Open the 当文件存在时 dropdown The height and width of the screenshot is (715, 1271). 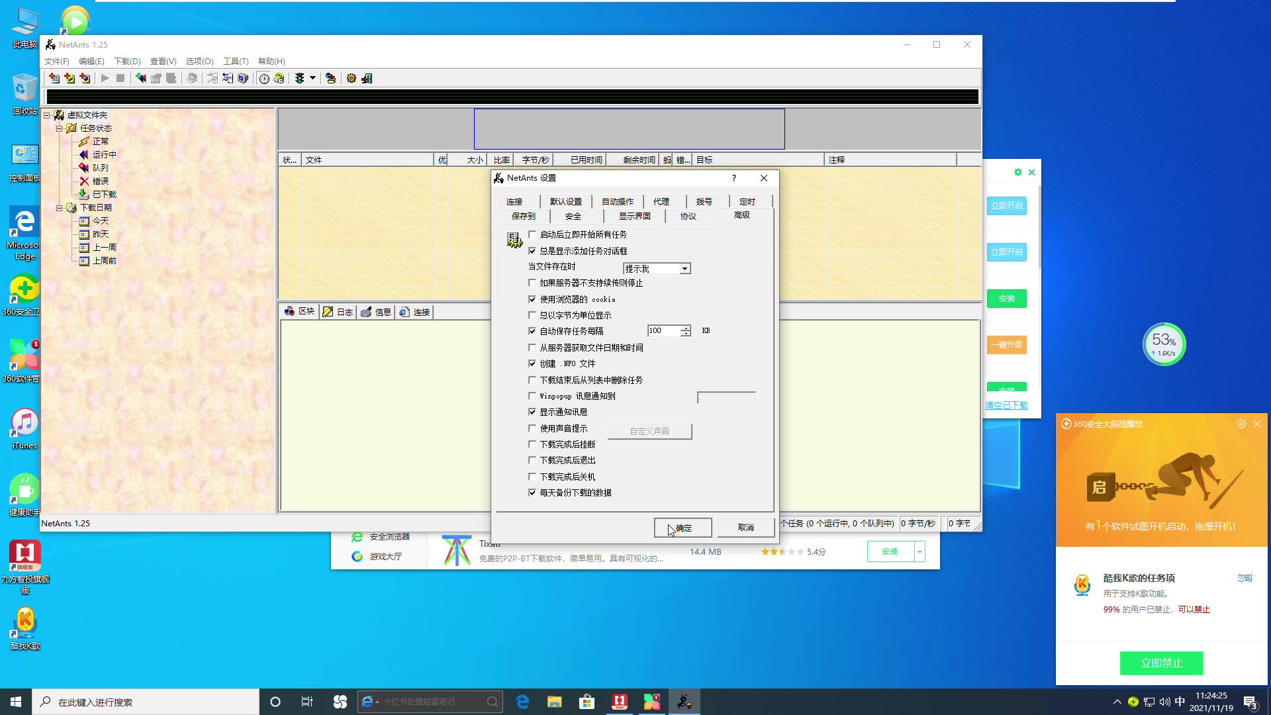click(x=684, y=269)
